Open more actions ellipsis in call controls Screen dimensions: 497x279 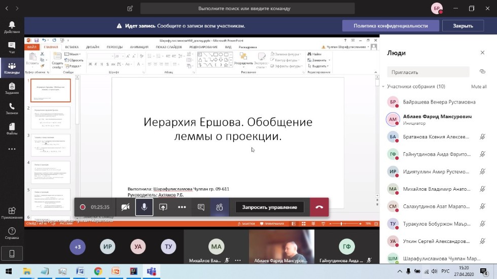pos(182,207)
